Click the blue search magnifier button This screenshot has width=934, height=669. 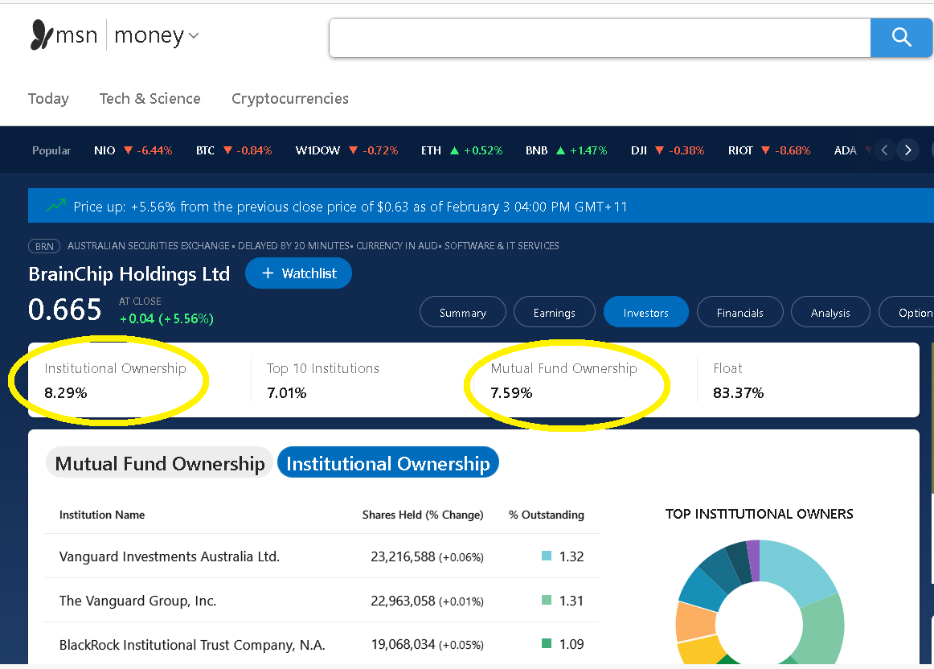tap(901, 37)
